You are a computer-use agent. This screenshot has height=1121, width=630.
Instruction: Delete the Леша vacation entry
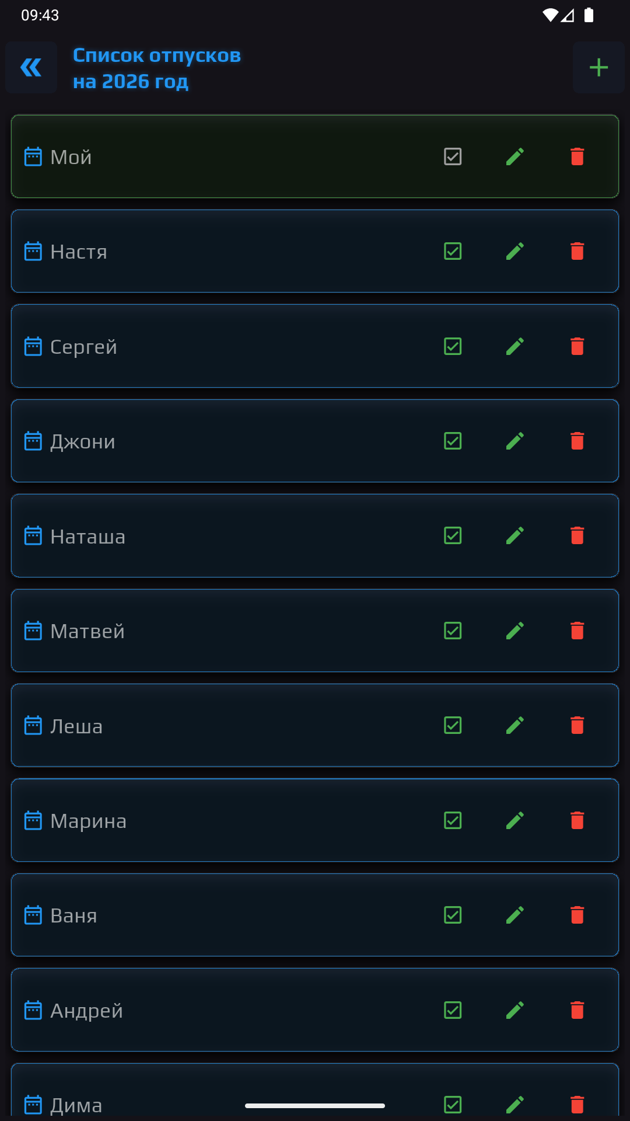pos(577,725)
